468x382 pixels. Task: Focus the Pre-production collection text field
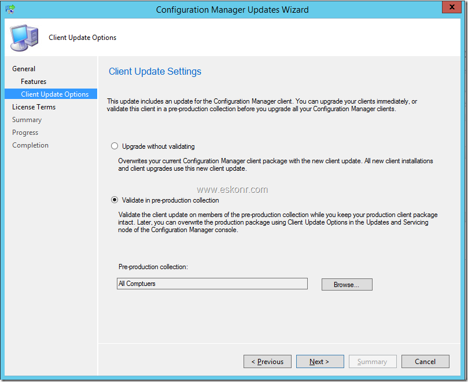coord(212,284)
